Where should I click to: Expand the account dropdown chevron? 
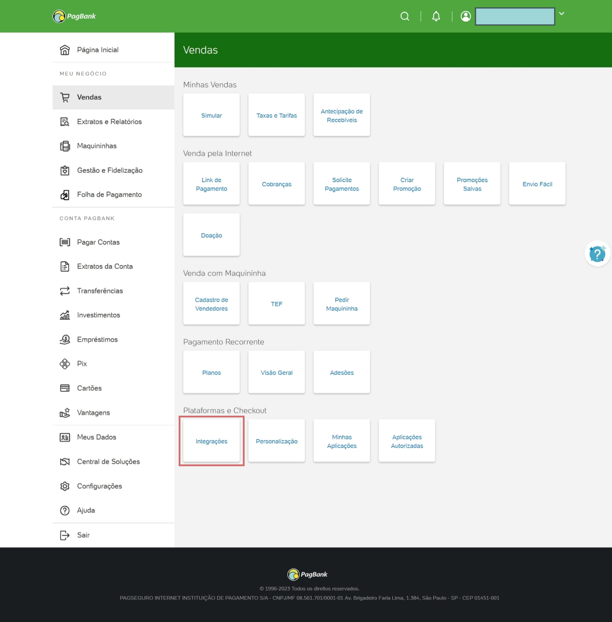click(x=561, y=14)
